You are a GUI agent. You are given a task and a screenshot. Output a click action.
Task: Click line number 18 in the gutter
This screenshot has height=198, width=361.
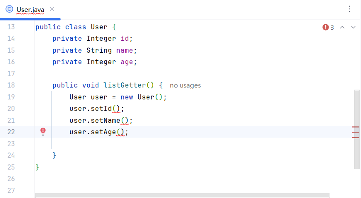tap(11, 85)
